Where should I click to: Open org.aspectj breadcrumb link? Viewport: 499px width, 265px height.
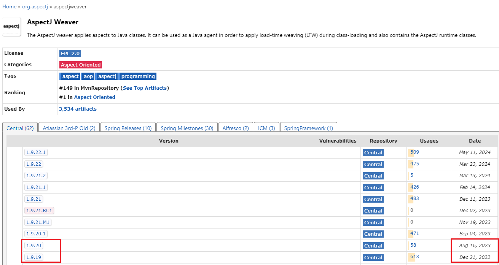(35, 6)
